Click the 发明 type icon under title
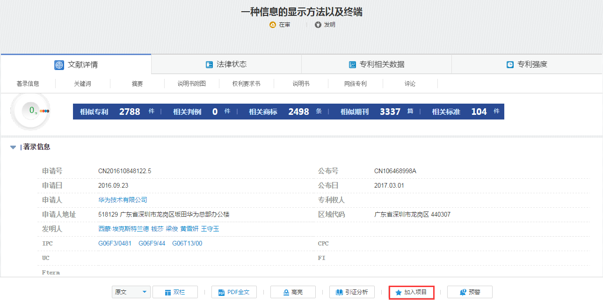 point(318,25)
